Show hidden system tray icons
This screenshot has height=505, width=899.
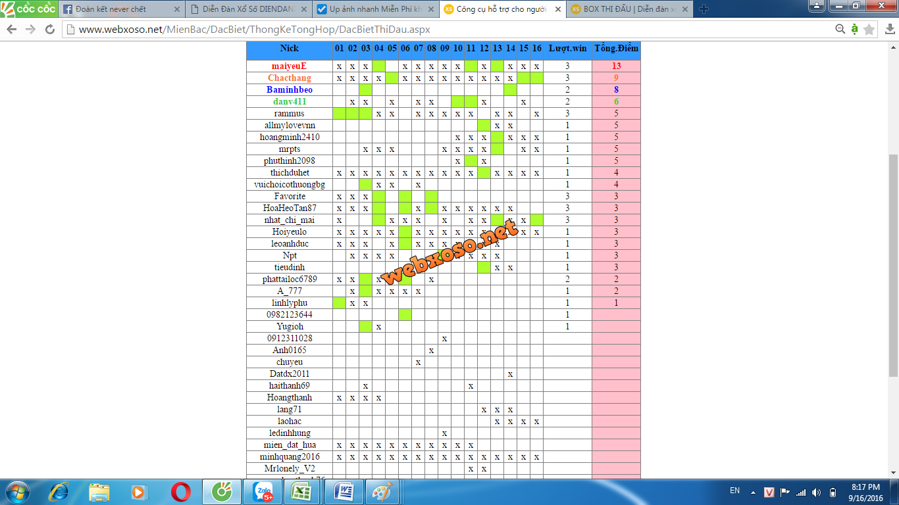point(754,492)
